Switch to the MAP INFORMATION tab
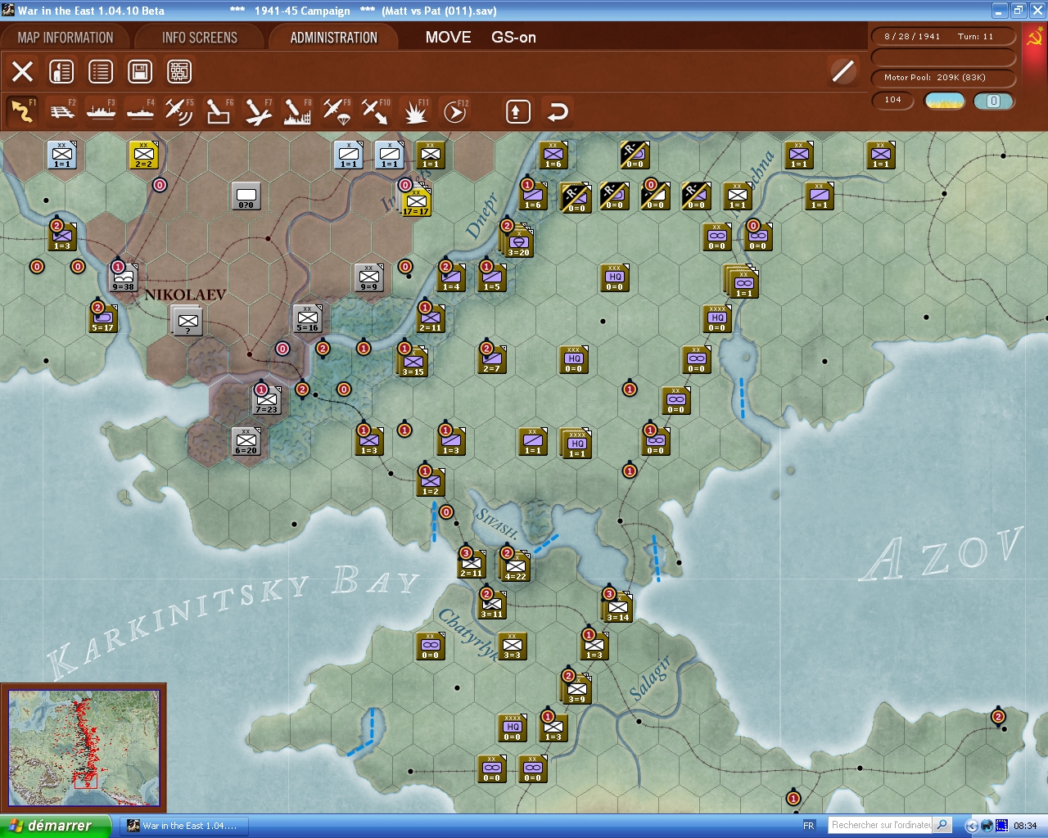 click(x=65, y=38)
